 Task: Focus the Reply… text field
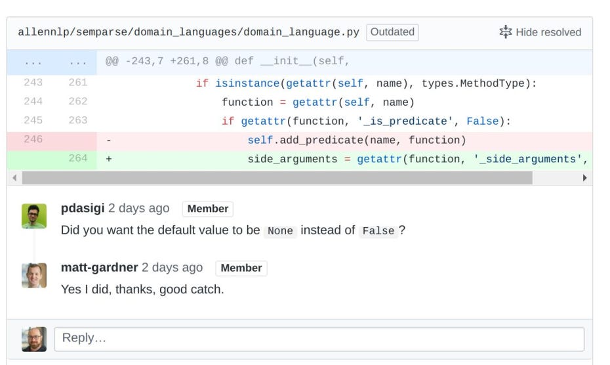coord(319,339)
